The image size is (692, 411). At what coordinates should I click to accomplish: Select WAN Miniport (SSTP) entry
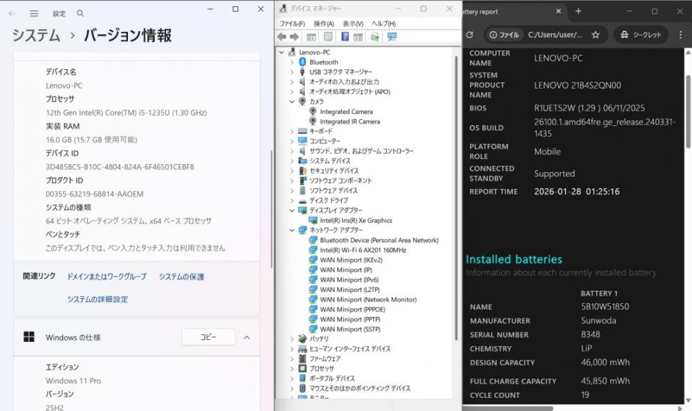point(350,329)
